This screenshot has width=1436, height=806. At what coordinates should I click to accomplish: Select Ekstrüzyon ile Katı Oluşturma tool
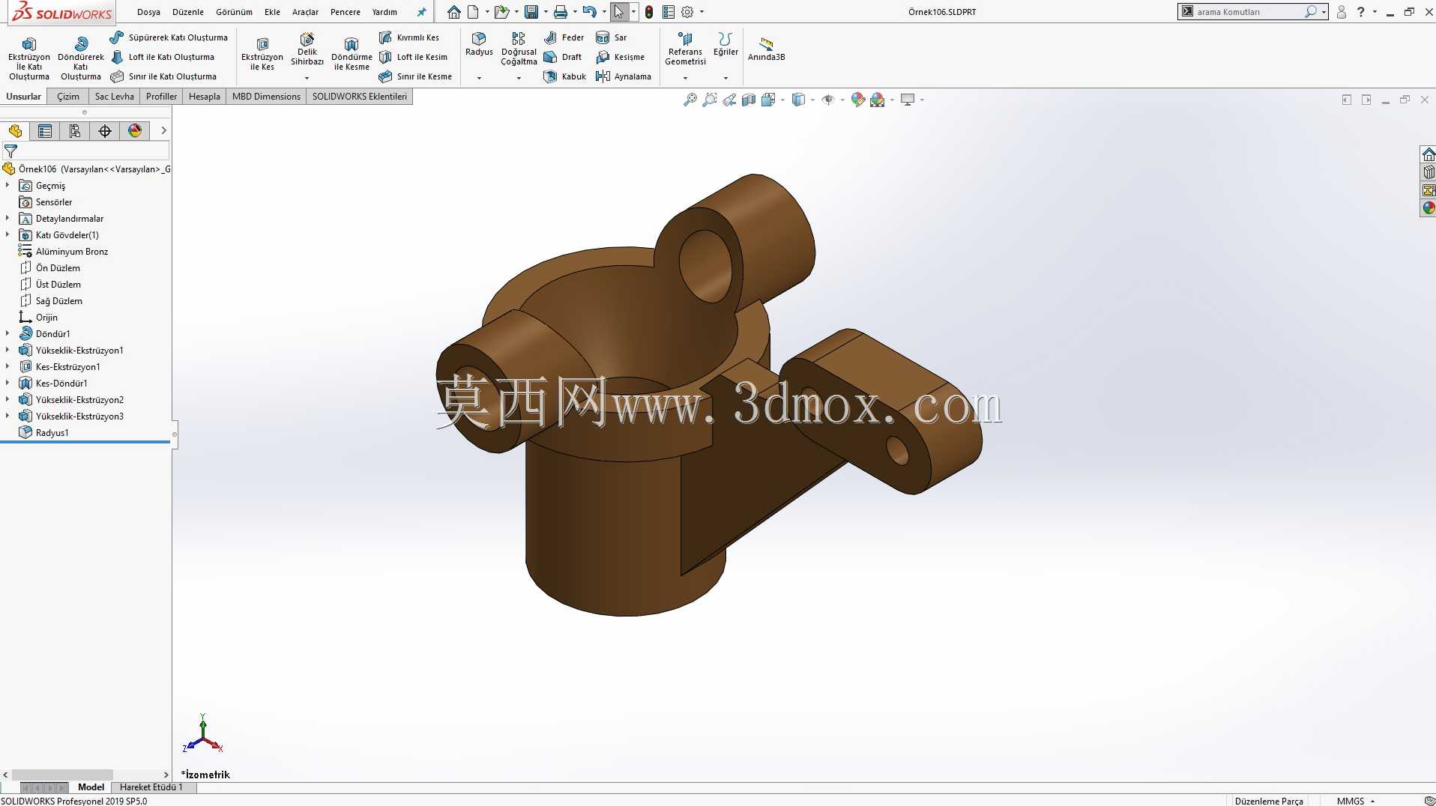point(29,58)
